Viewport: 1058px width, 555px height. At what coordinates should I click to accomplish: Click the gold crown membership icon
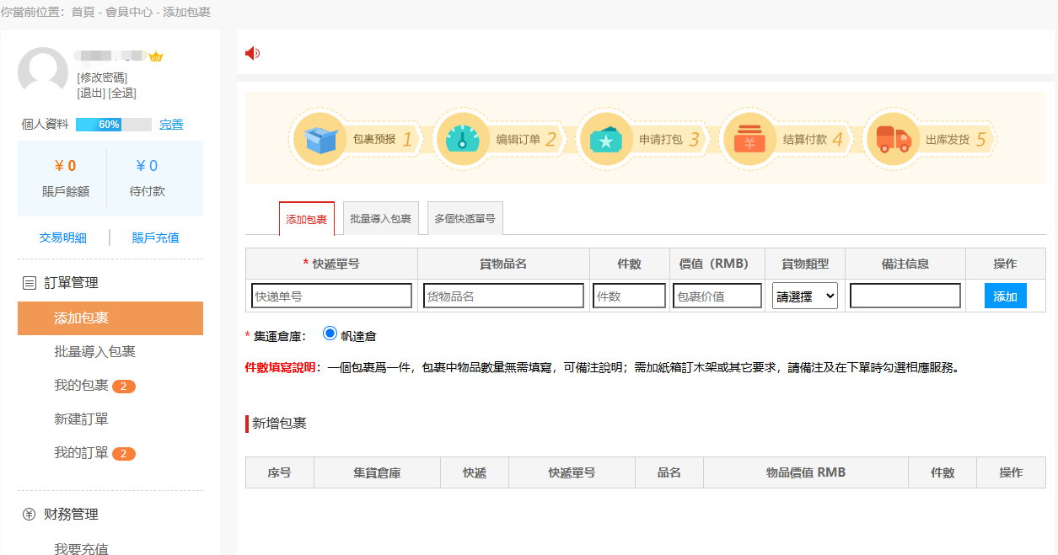click(156, 57)
